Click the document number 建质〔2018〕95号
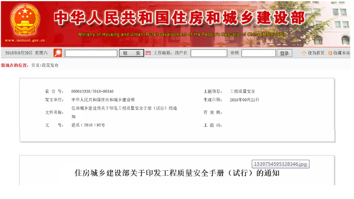Image resolution: width=354 pixels, height=199 pixels. point(88,125)
